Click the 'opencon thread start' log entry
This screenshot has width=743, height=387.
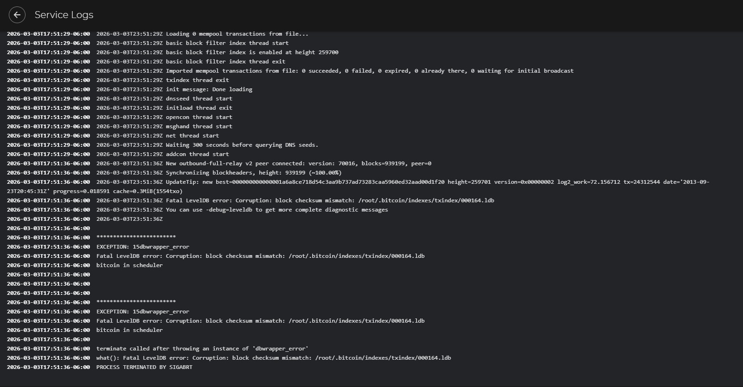point(199,117)
